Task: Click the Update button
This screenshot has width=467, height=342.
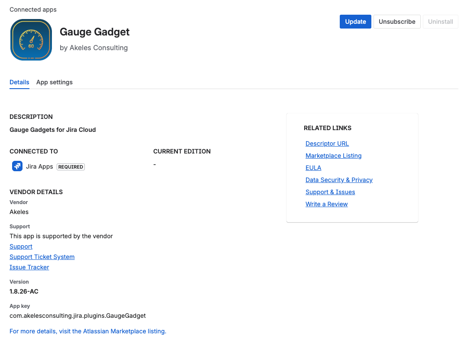Action: (355, 22)
